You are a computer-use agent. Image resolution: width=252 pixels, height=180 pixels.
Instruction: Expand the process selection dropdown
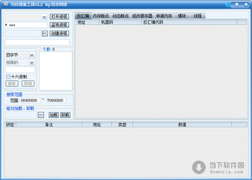click(x=44, y=17)
